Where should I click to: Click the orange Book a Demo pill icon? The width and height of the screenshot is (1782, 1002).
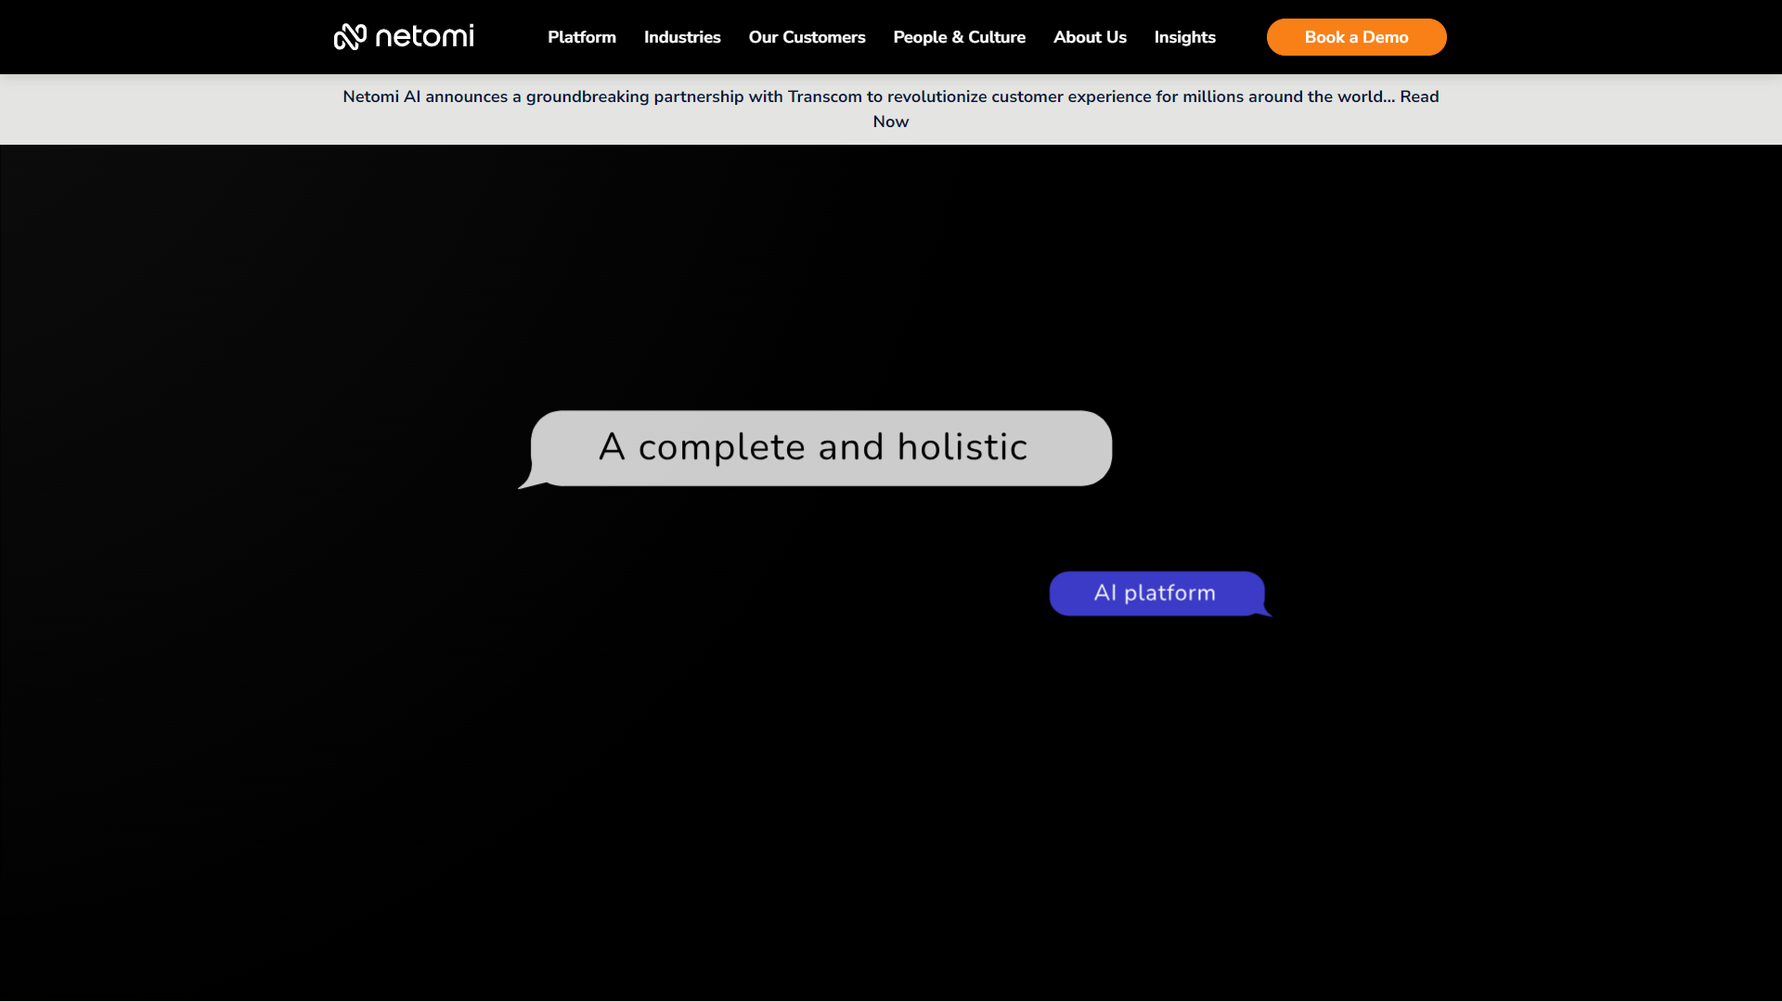tap(1356, 37)
